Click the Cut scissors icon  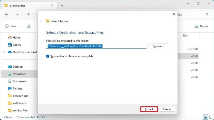pos(29,26)
